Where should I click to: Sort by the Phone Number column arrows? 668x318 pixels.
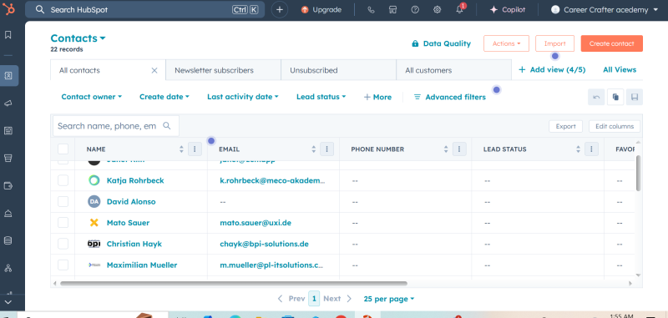click(446, 149)
